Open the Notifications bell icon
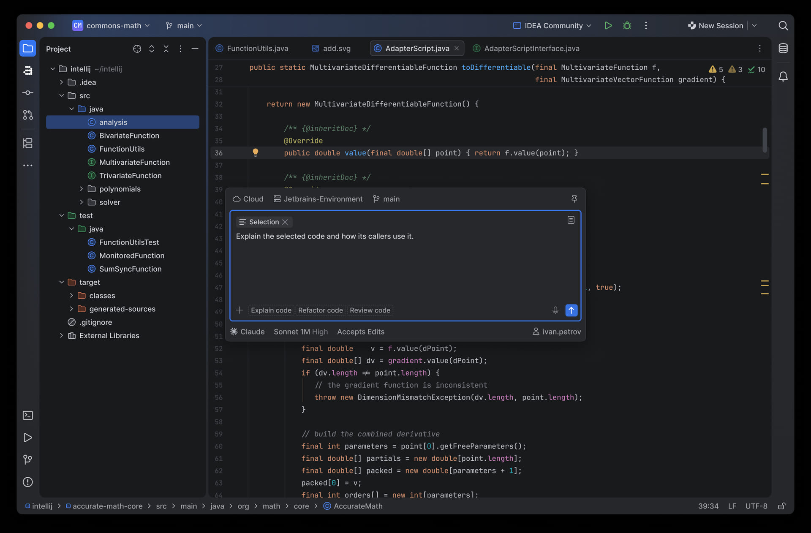This screenshot has height=533, width=811. [x=783, y=76]
